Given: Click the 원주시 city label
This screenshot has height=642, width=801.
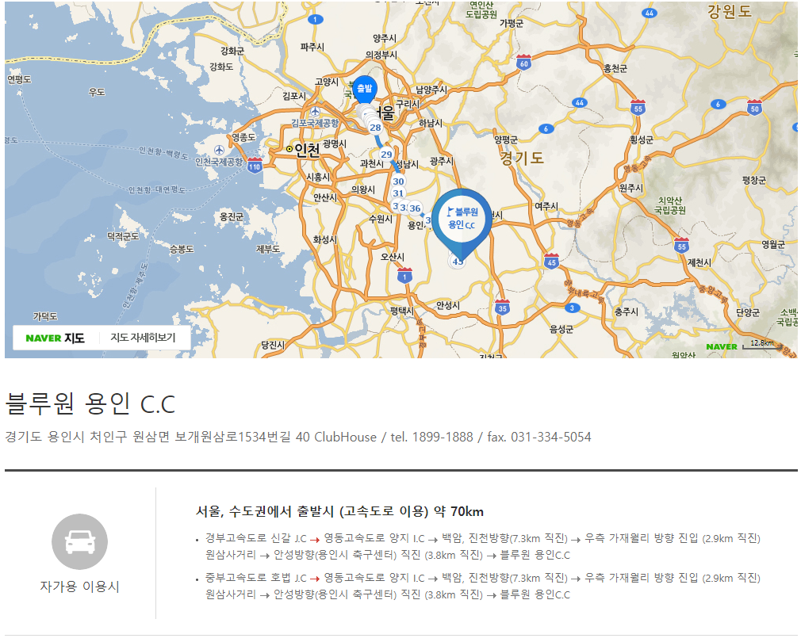Looking at the screenshot, I should 631,188.
